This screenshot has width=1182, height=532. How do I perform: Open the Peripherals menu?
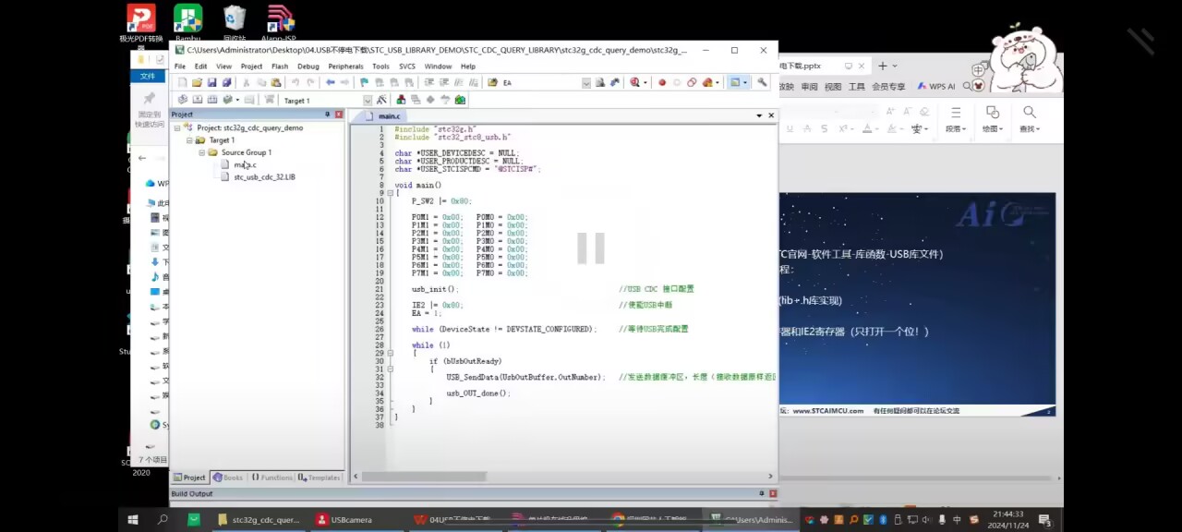(345, 66)
